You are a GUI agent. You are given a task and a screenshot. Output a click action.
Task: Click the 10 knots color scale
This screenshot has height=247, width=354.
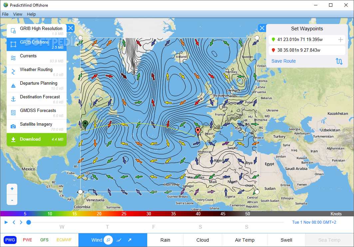click(x=50, y=214)
